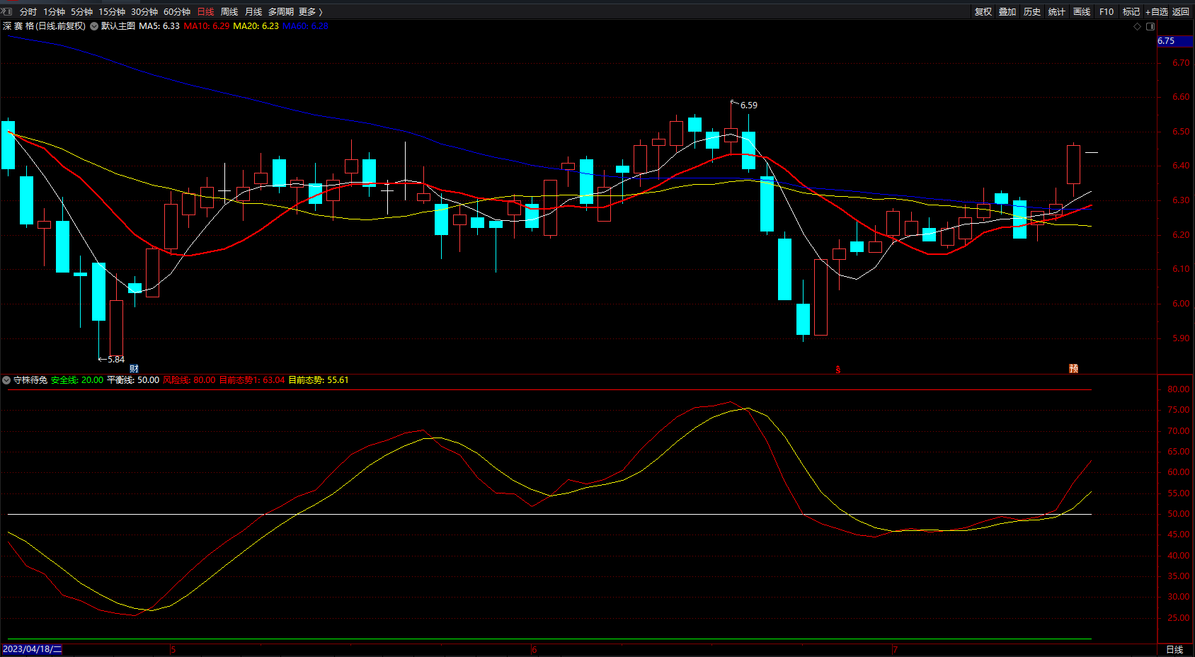
Task: Click the red $ marker below the candles
Action: pyautogui.click(x=838, y=370)
